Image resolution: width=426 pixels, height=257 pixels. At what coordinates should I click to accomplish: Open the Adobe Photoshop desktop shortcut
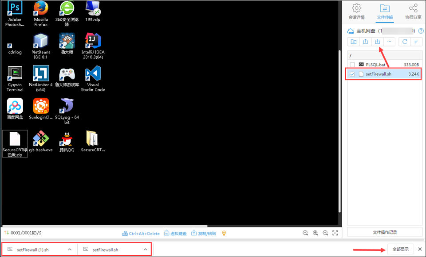(x=15, y=14)
